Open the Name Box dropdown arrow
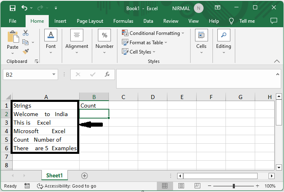Image resolution: width=284 pixels, height=192 pixels. pyautogui.click(x=54, y=74)
